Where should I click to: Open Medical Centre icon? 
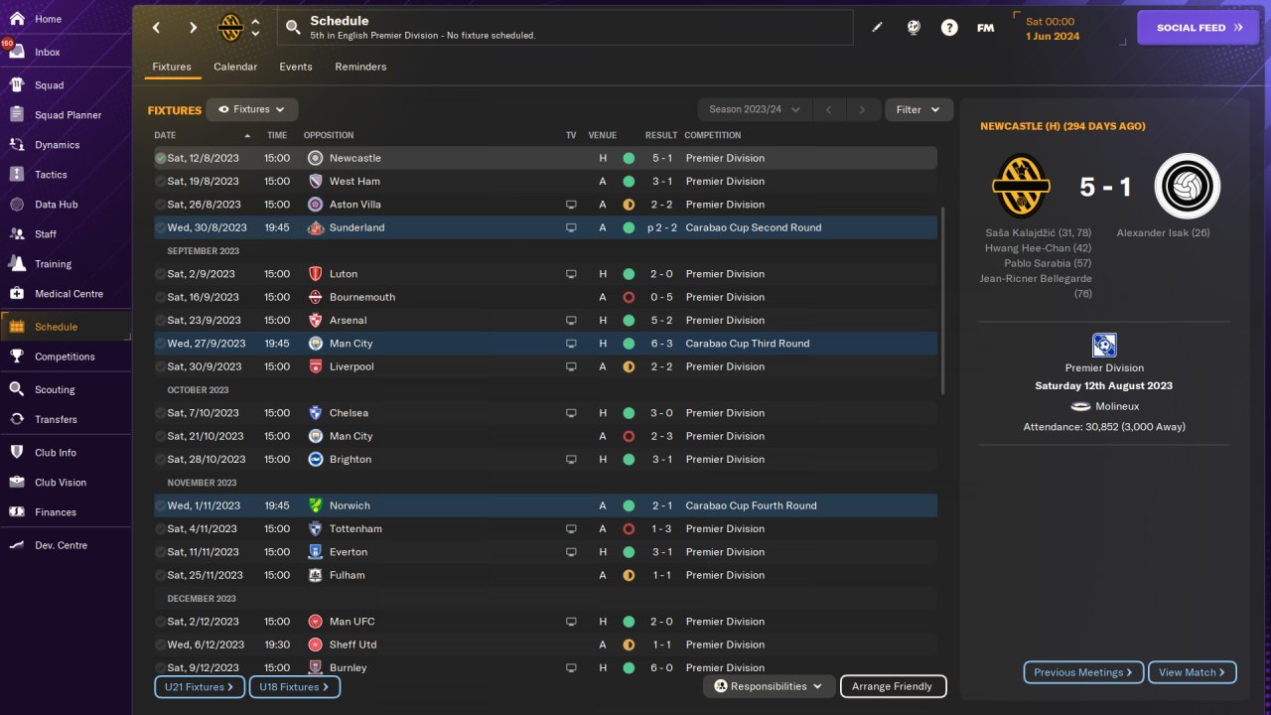(17, 294)
